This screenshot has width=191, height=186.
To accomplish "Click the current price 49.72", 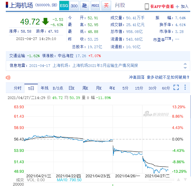I will point(30,22).
